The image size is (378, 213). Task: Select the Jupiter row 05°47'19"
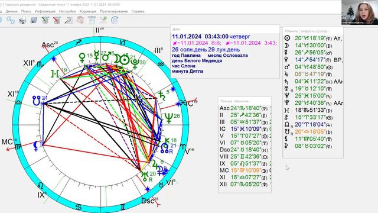coord(313,74)
